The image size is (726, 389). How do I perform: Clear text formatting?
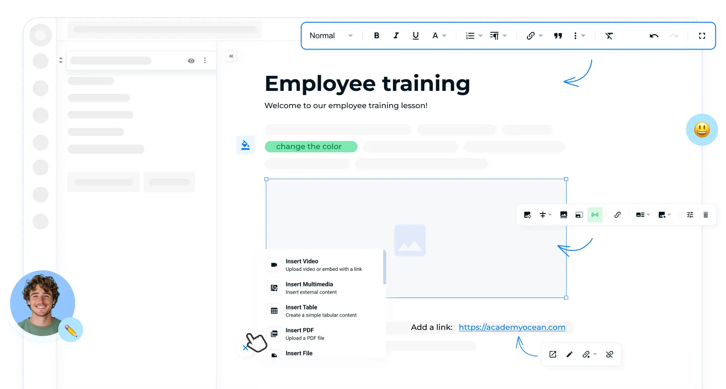coord(609,35)
